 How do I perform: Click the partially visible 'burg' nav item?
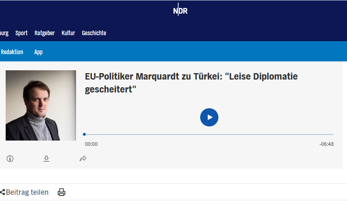point(4,33)
